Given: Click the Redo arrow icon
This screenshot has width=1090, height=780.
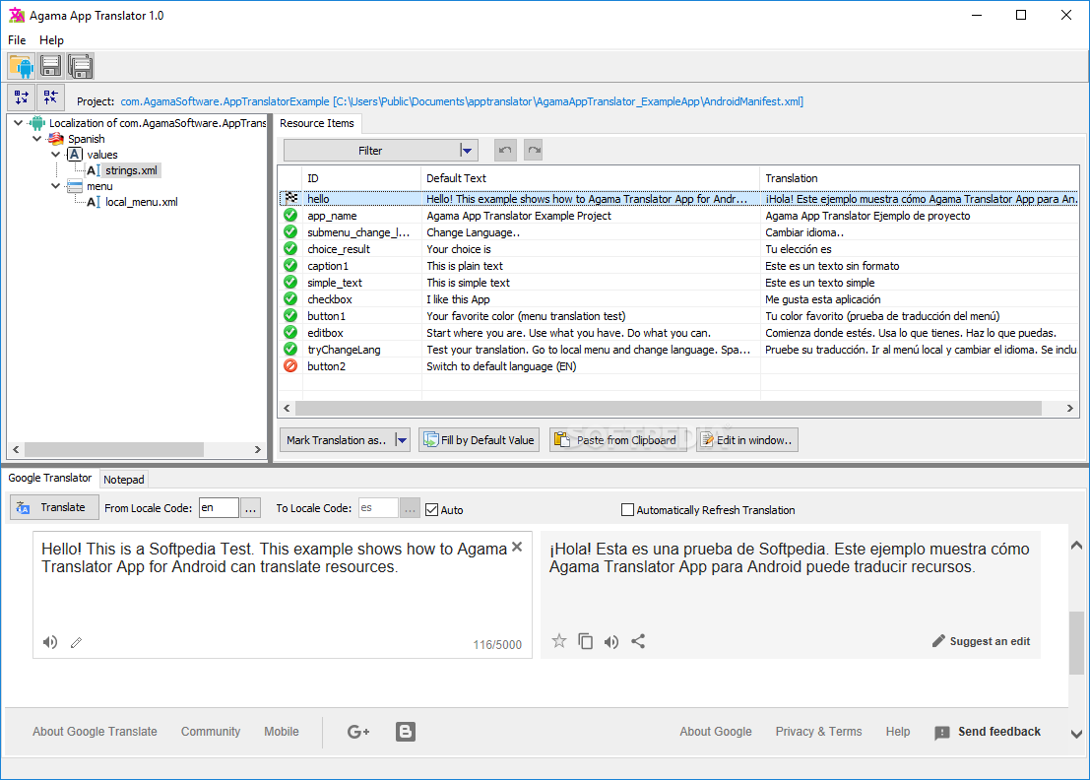Looking at the screenshot, I should pos(533,150).
